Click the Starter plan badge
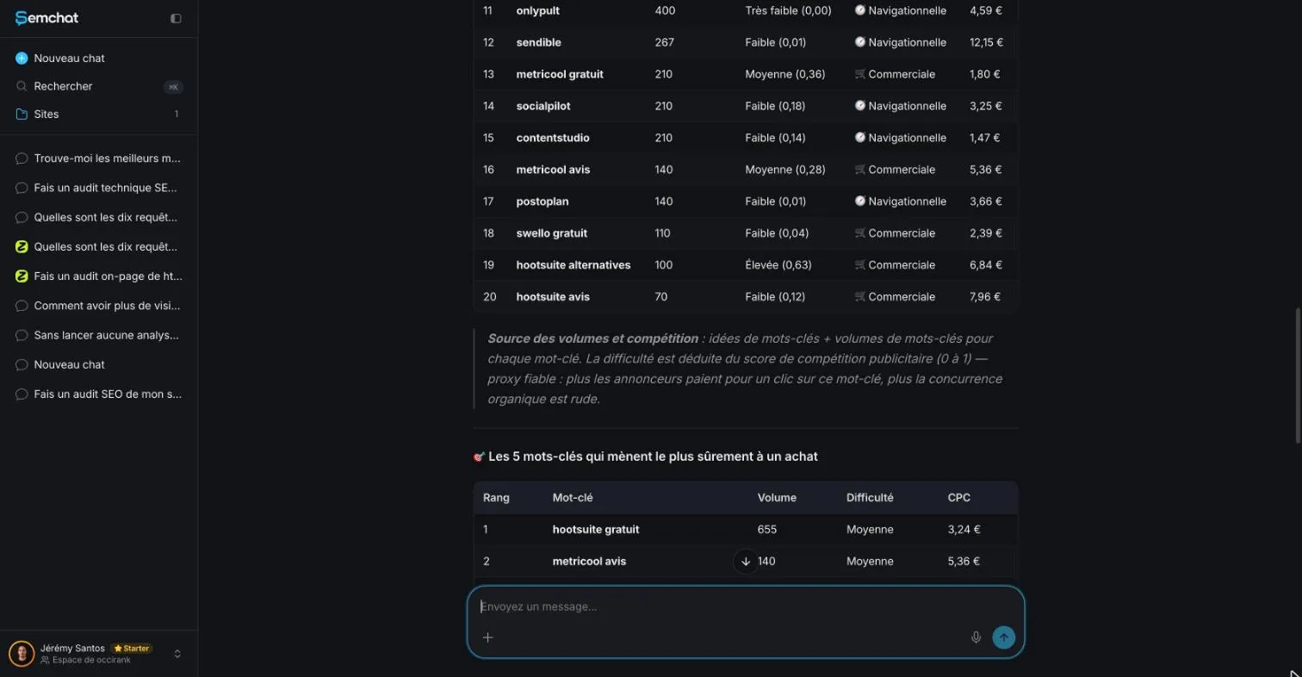1302x677 pixels. click(x=132, y=649)
